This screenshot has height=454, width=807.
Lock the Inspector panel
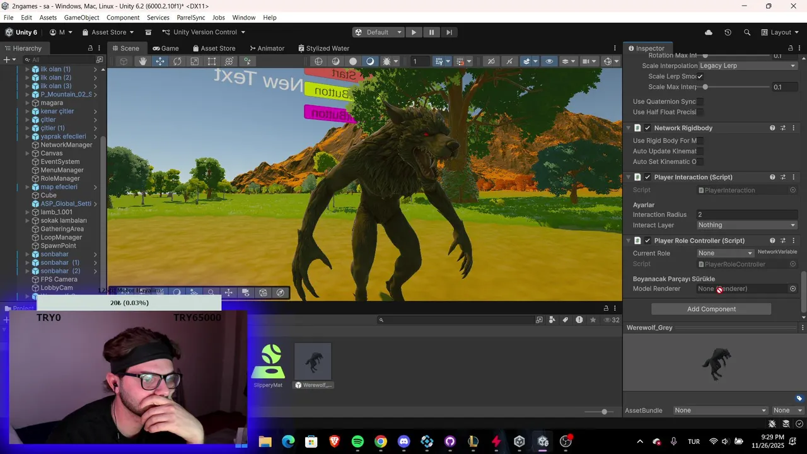[x=791, y=48]
